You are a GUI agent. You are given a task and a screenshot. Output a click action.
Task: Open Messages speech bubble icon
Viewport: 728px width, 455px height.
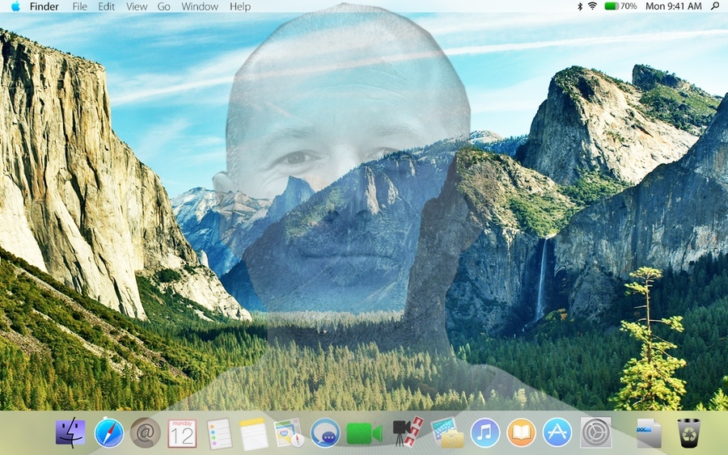(325, 433)
